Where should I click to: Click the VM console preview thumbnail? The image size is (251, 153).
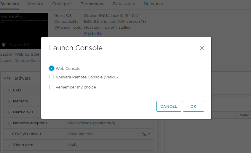click(x=24, y=27)
